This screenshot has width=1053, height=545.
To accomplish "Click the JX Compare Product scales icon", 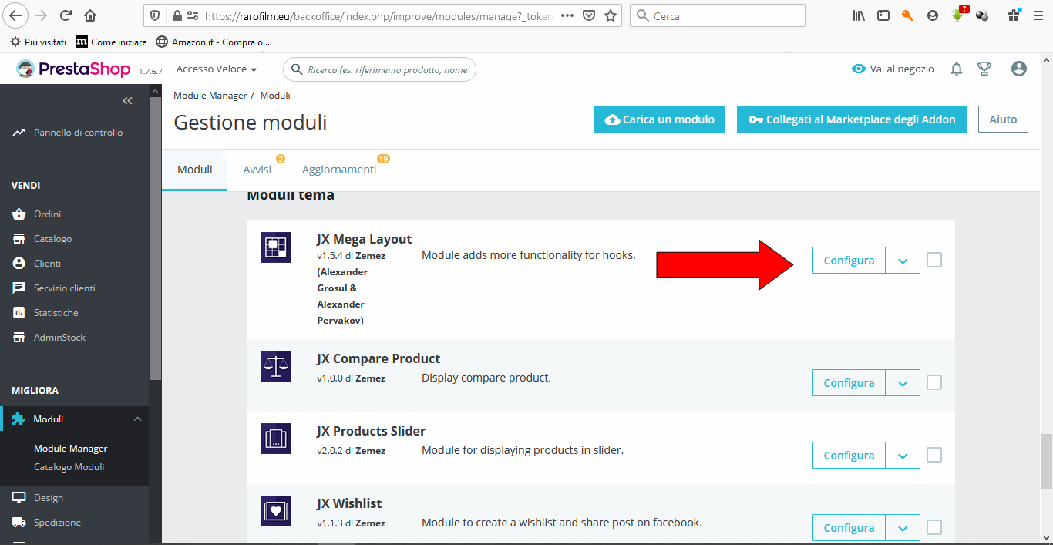I will pyautogui.click(x=276, y=366).
